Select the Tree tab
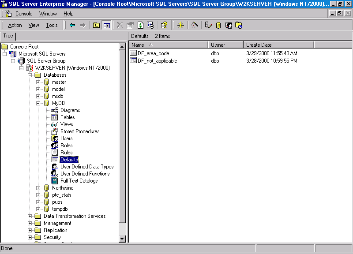This screenshot has height=254, width=353. 8,36
